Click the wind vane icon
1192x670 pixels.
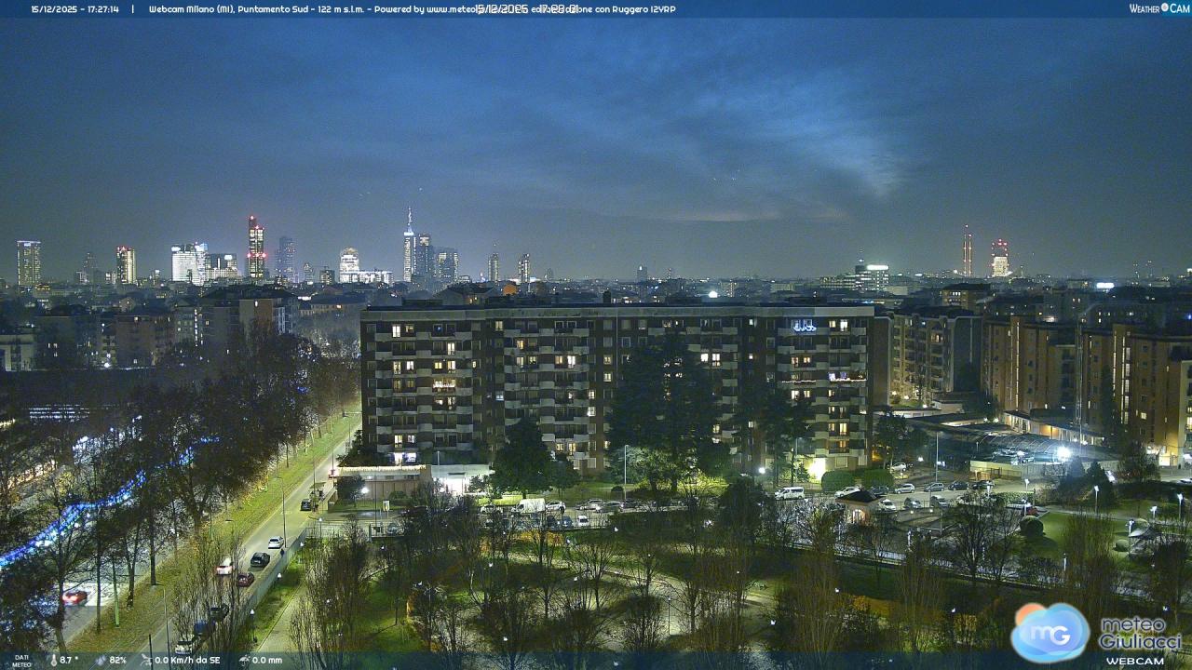point(146,661)
